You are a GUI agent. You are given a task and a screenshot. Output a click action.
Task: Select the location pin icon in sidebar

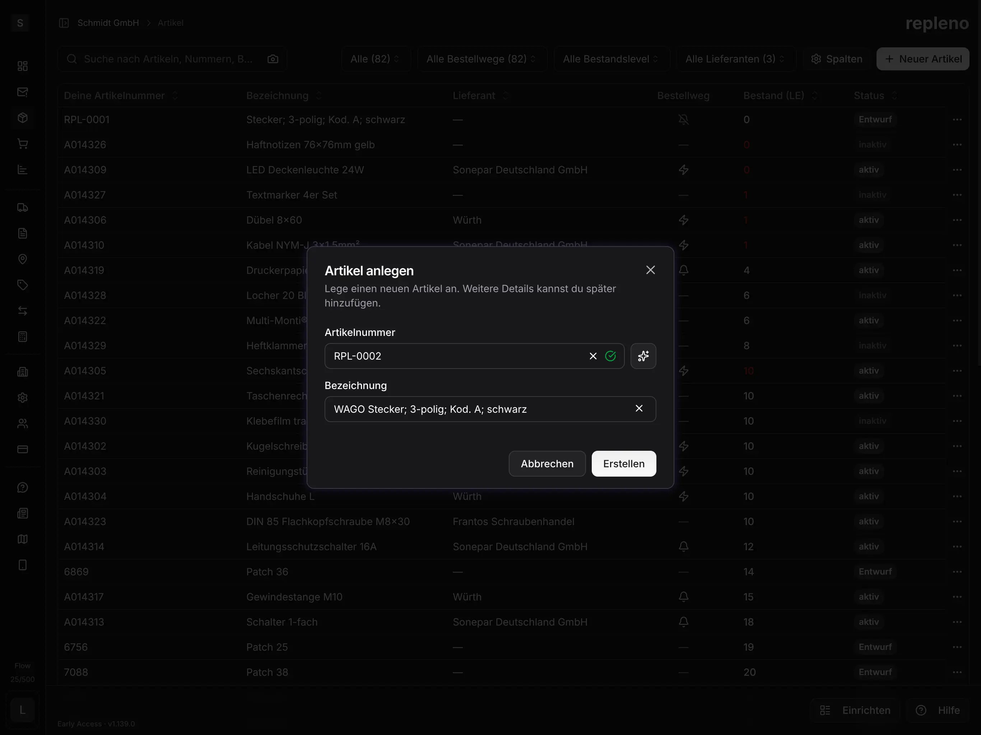coord(22,259)
